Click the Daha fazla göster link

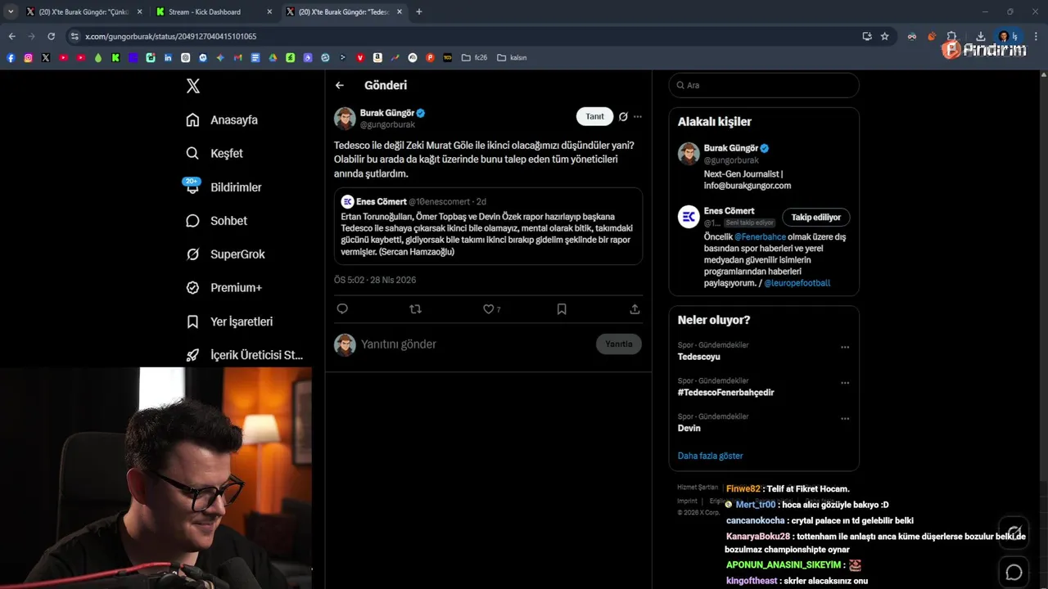tap(711, 456)
